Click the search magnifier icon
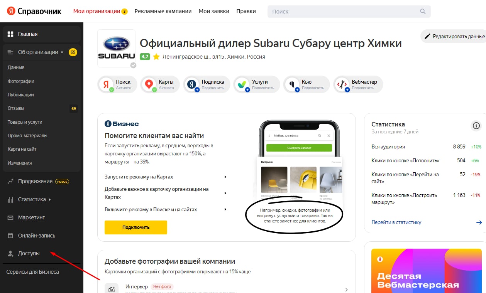 (x=423, y=12)
